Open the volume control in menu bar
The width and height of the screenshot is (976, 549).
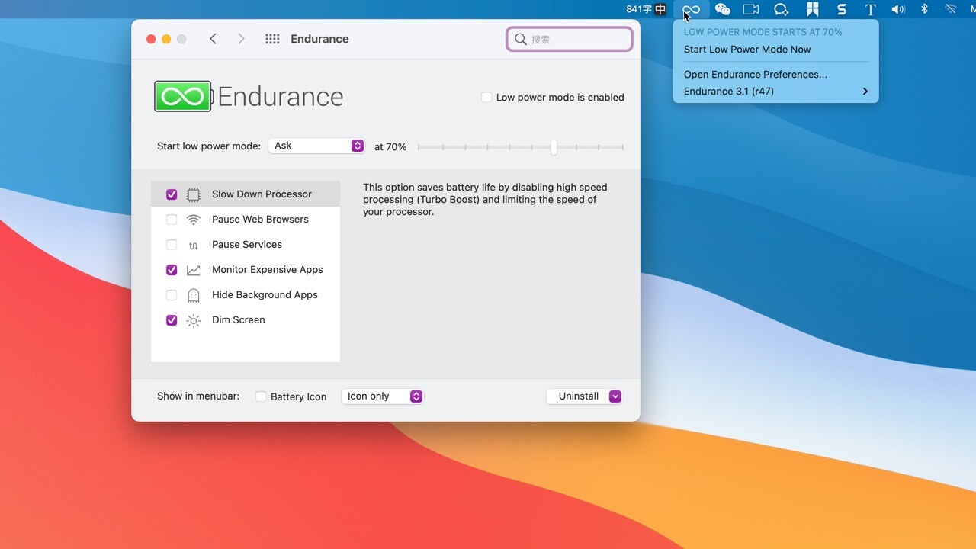pyautogui.click(x=898, y=9)
